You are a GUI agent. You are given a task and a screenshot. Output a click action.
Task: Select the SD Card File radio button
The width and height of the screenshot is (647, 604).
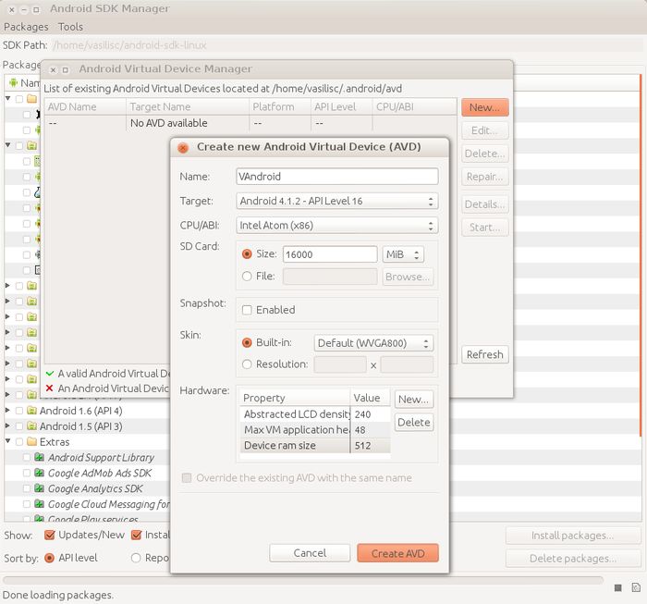click(247, 277)
